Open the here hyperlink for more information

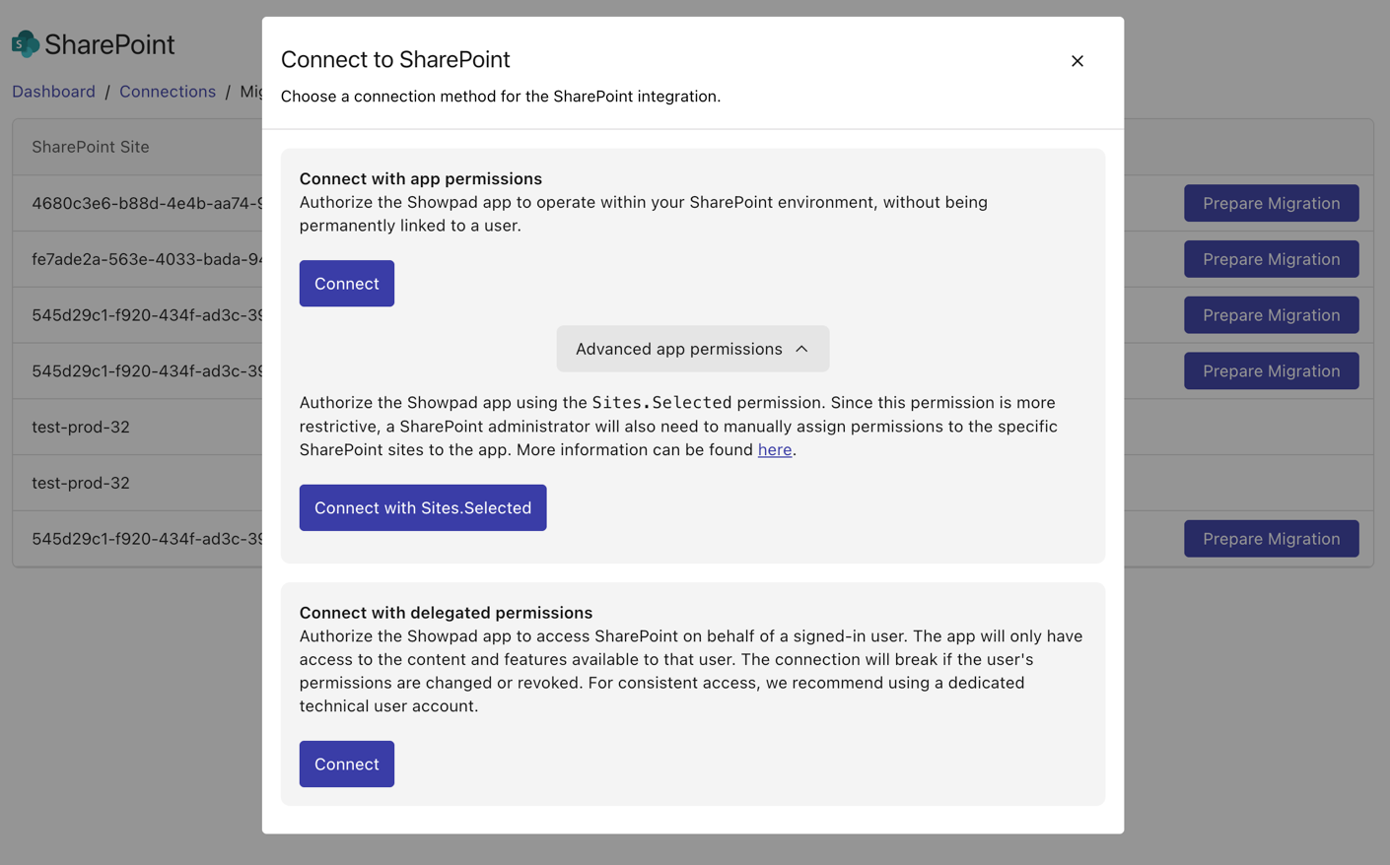click(x=775, y=449)
